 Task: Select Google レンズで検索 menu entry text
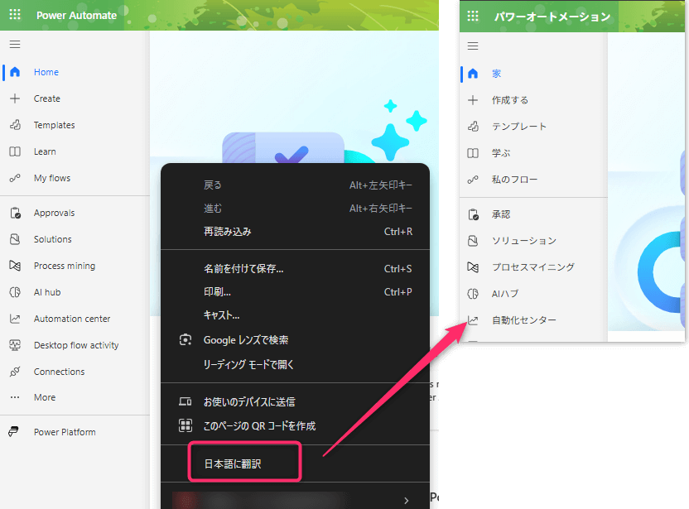click(x=246, y=340)
